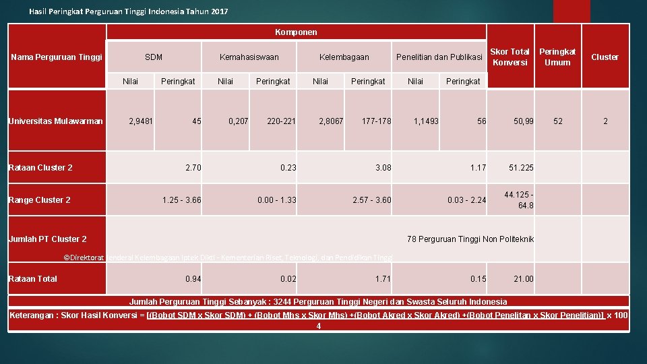Image resolution: width=647 pixels, height=364 pixels.
Task: Select the Kelembagaan column header
Action: click(344, 57)
